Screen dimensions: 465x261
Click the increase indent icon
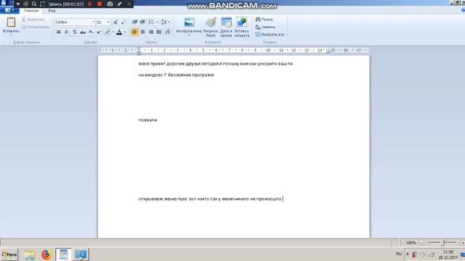142,22
